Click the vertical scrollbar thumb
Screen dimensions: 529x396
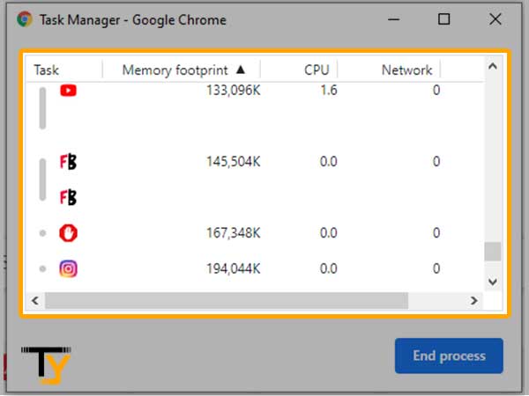(493, 251)
